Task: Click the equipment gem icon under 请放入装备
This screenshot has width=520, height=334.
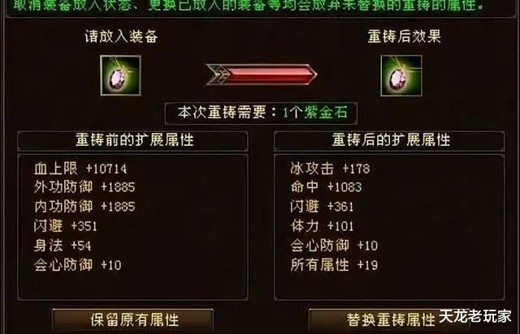Action: [121, 75]
